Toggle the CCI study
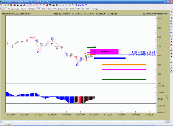Viewport: 173px width, 126px height. [83, 9]
